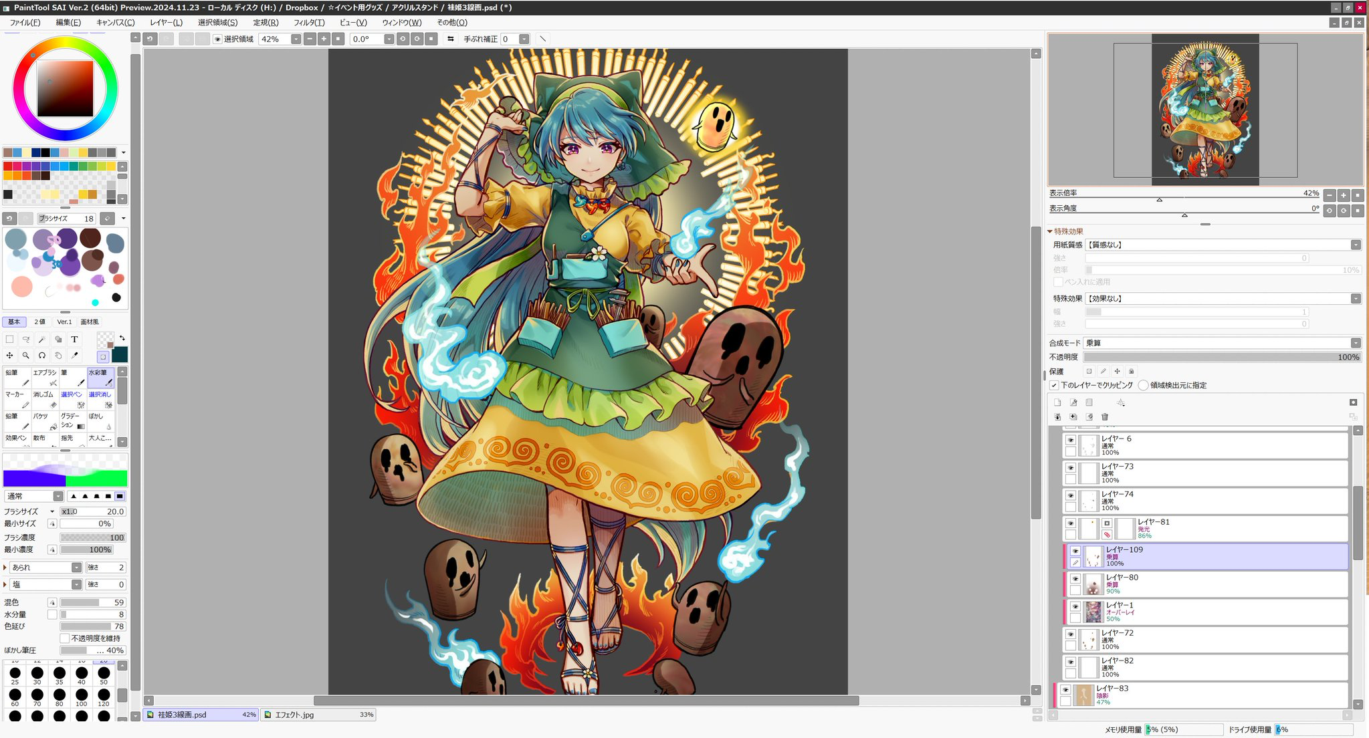Image resolution: width=1369 pixels, height=738 pixels.
Task: Uncheck 下のレイヤーでクリッピング checkbox
Action: point(1054,385)
